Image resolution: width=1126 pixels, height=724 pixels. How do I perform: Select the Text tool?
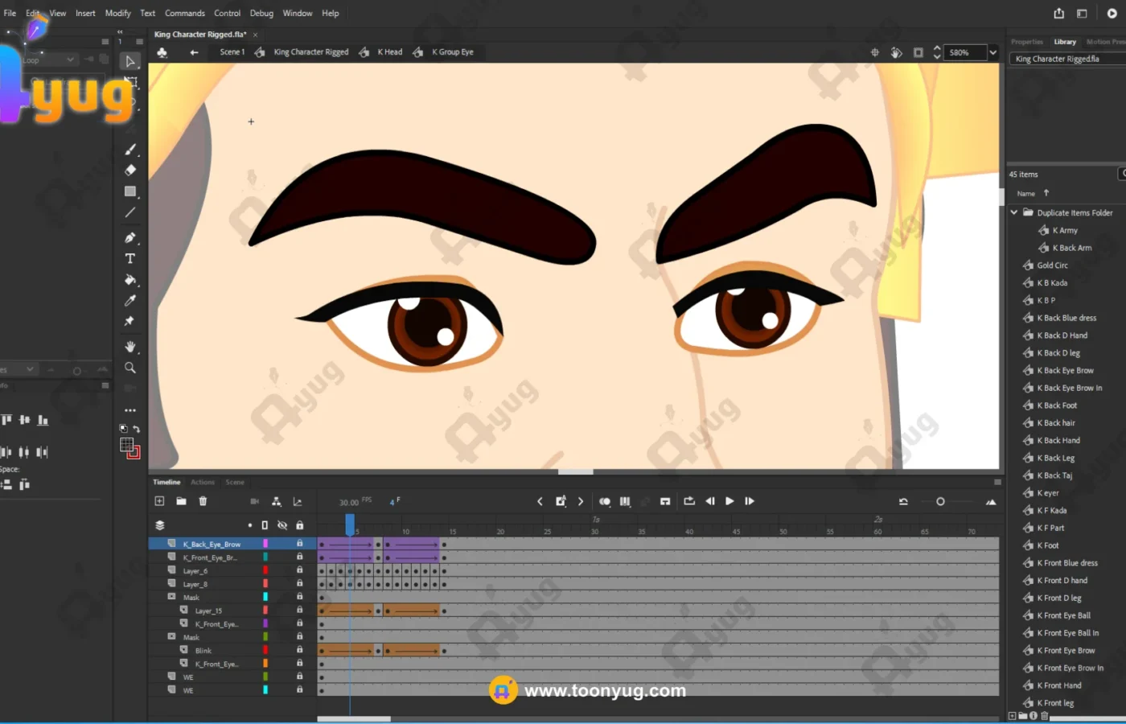(x=130, y=258)
